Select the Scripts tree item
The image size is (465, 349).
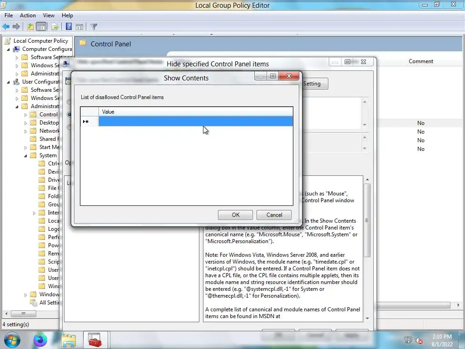pyautogui.click(x=54, y=261)
